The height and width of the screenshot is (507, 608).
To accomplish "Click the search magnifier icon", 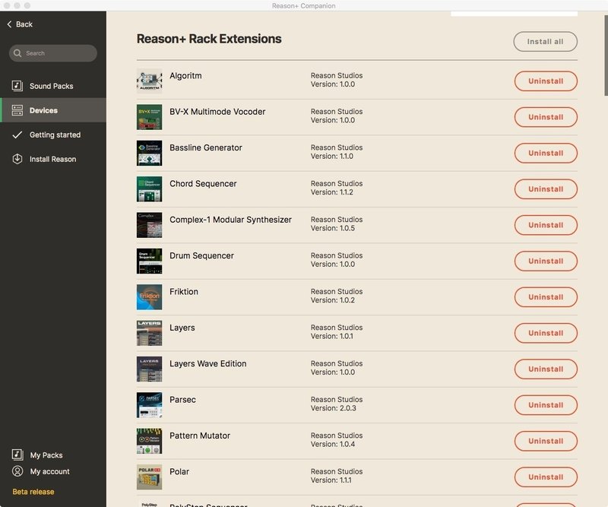I will click(17, 53).
